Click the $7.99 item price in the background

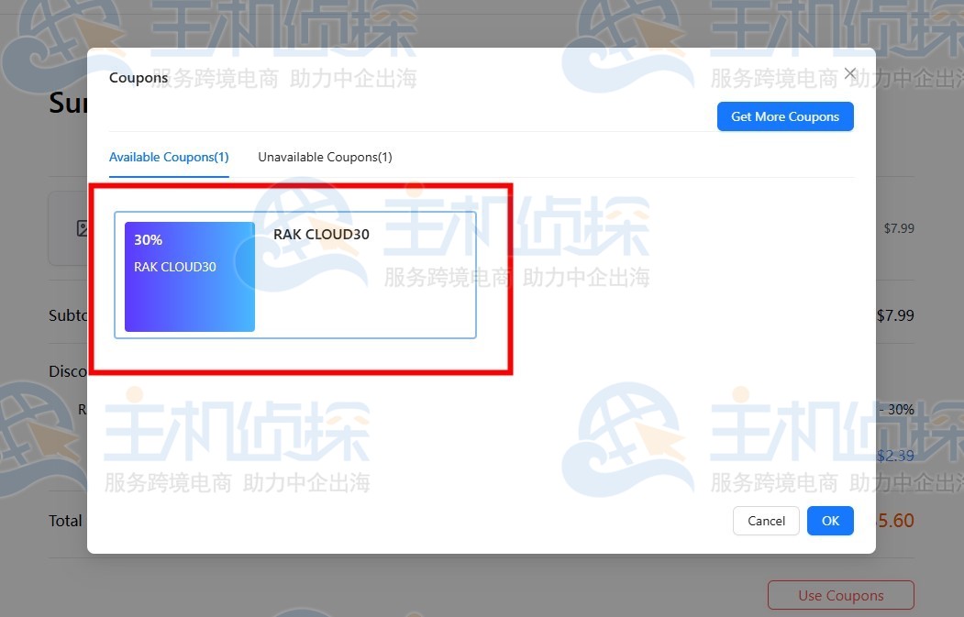[899, 227]
